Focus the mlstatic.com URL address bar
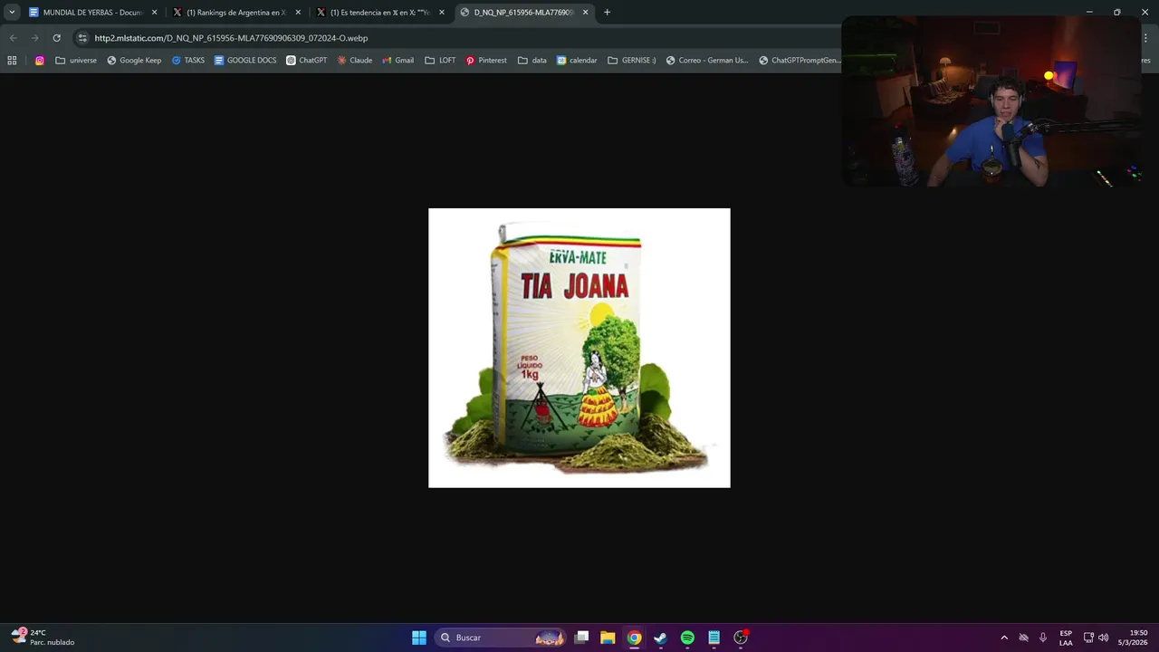The image size is (1159, 652). (x=231, y=38)
